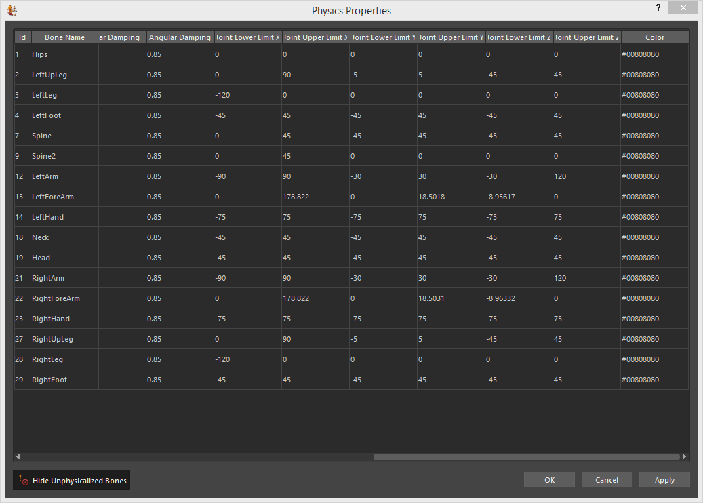
Task: Click the help question mark button
Action: (658, 7)
